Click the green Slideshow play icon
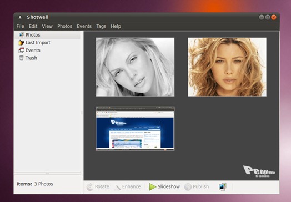291x202 pixels. 152,187
